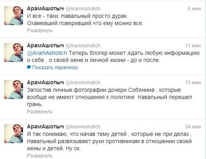Click АрамАшотыч name on the 13 мин tweet
Screen dimensions: 206x159
pyautogui.click(x=45, y=83)
